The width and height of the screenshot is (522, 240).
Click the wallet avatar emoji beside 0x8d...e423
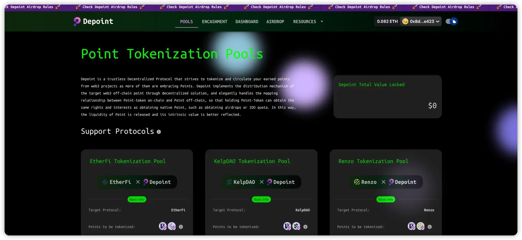tap(405, 21)
